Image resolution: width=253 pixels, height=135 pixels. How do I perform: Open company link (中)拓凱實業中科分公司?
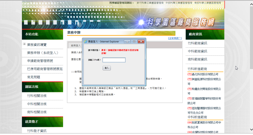point(204,125)
